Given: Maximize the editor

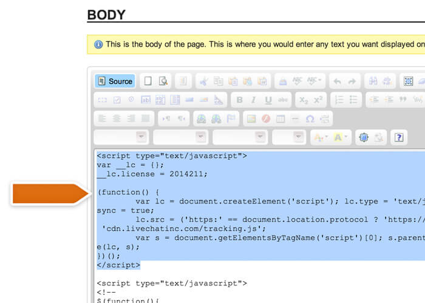Looking at the screenshot, I should 364,137.
